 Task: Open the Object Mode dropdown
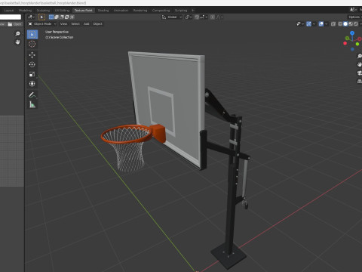pyautogui.click(x=42, y=24)
